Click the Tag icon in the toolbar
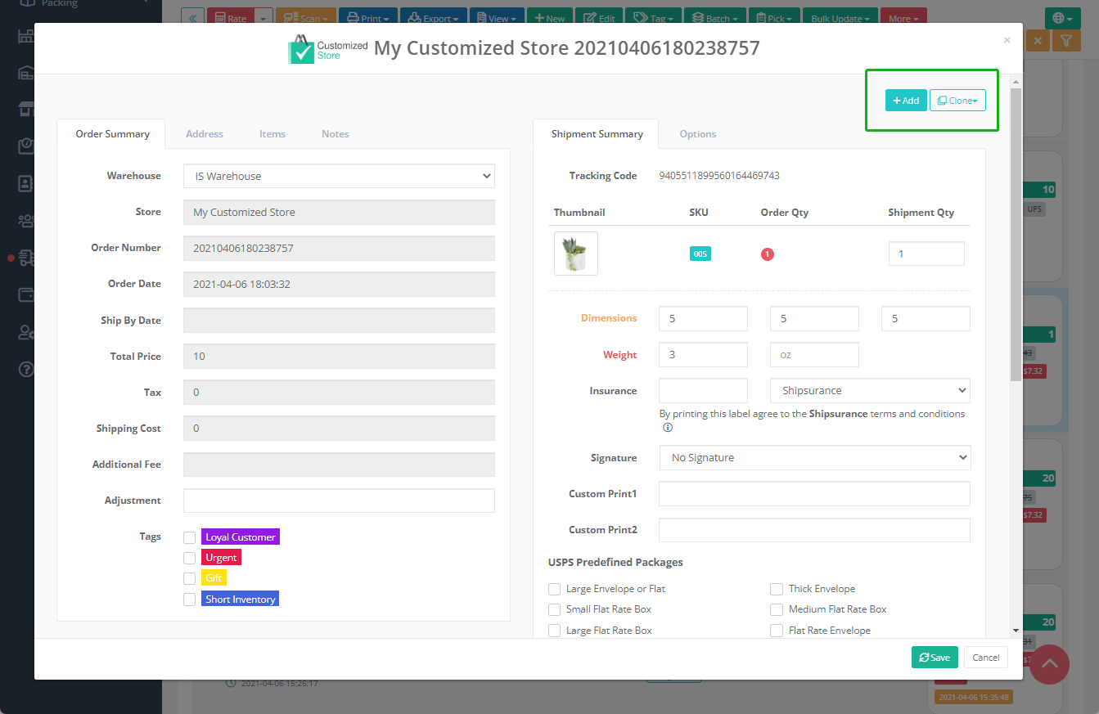The height and width of the screenshot is (714, 1099). [653, 16]
